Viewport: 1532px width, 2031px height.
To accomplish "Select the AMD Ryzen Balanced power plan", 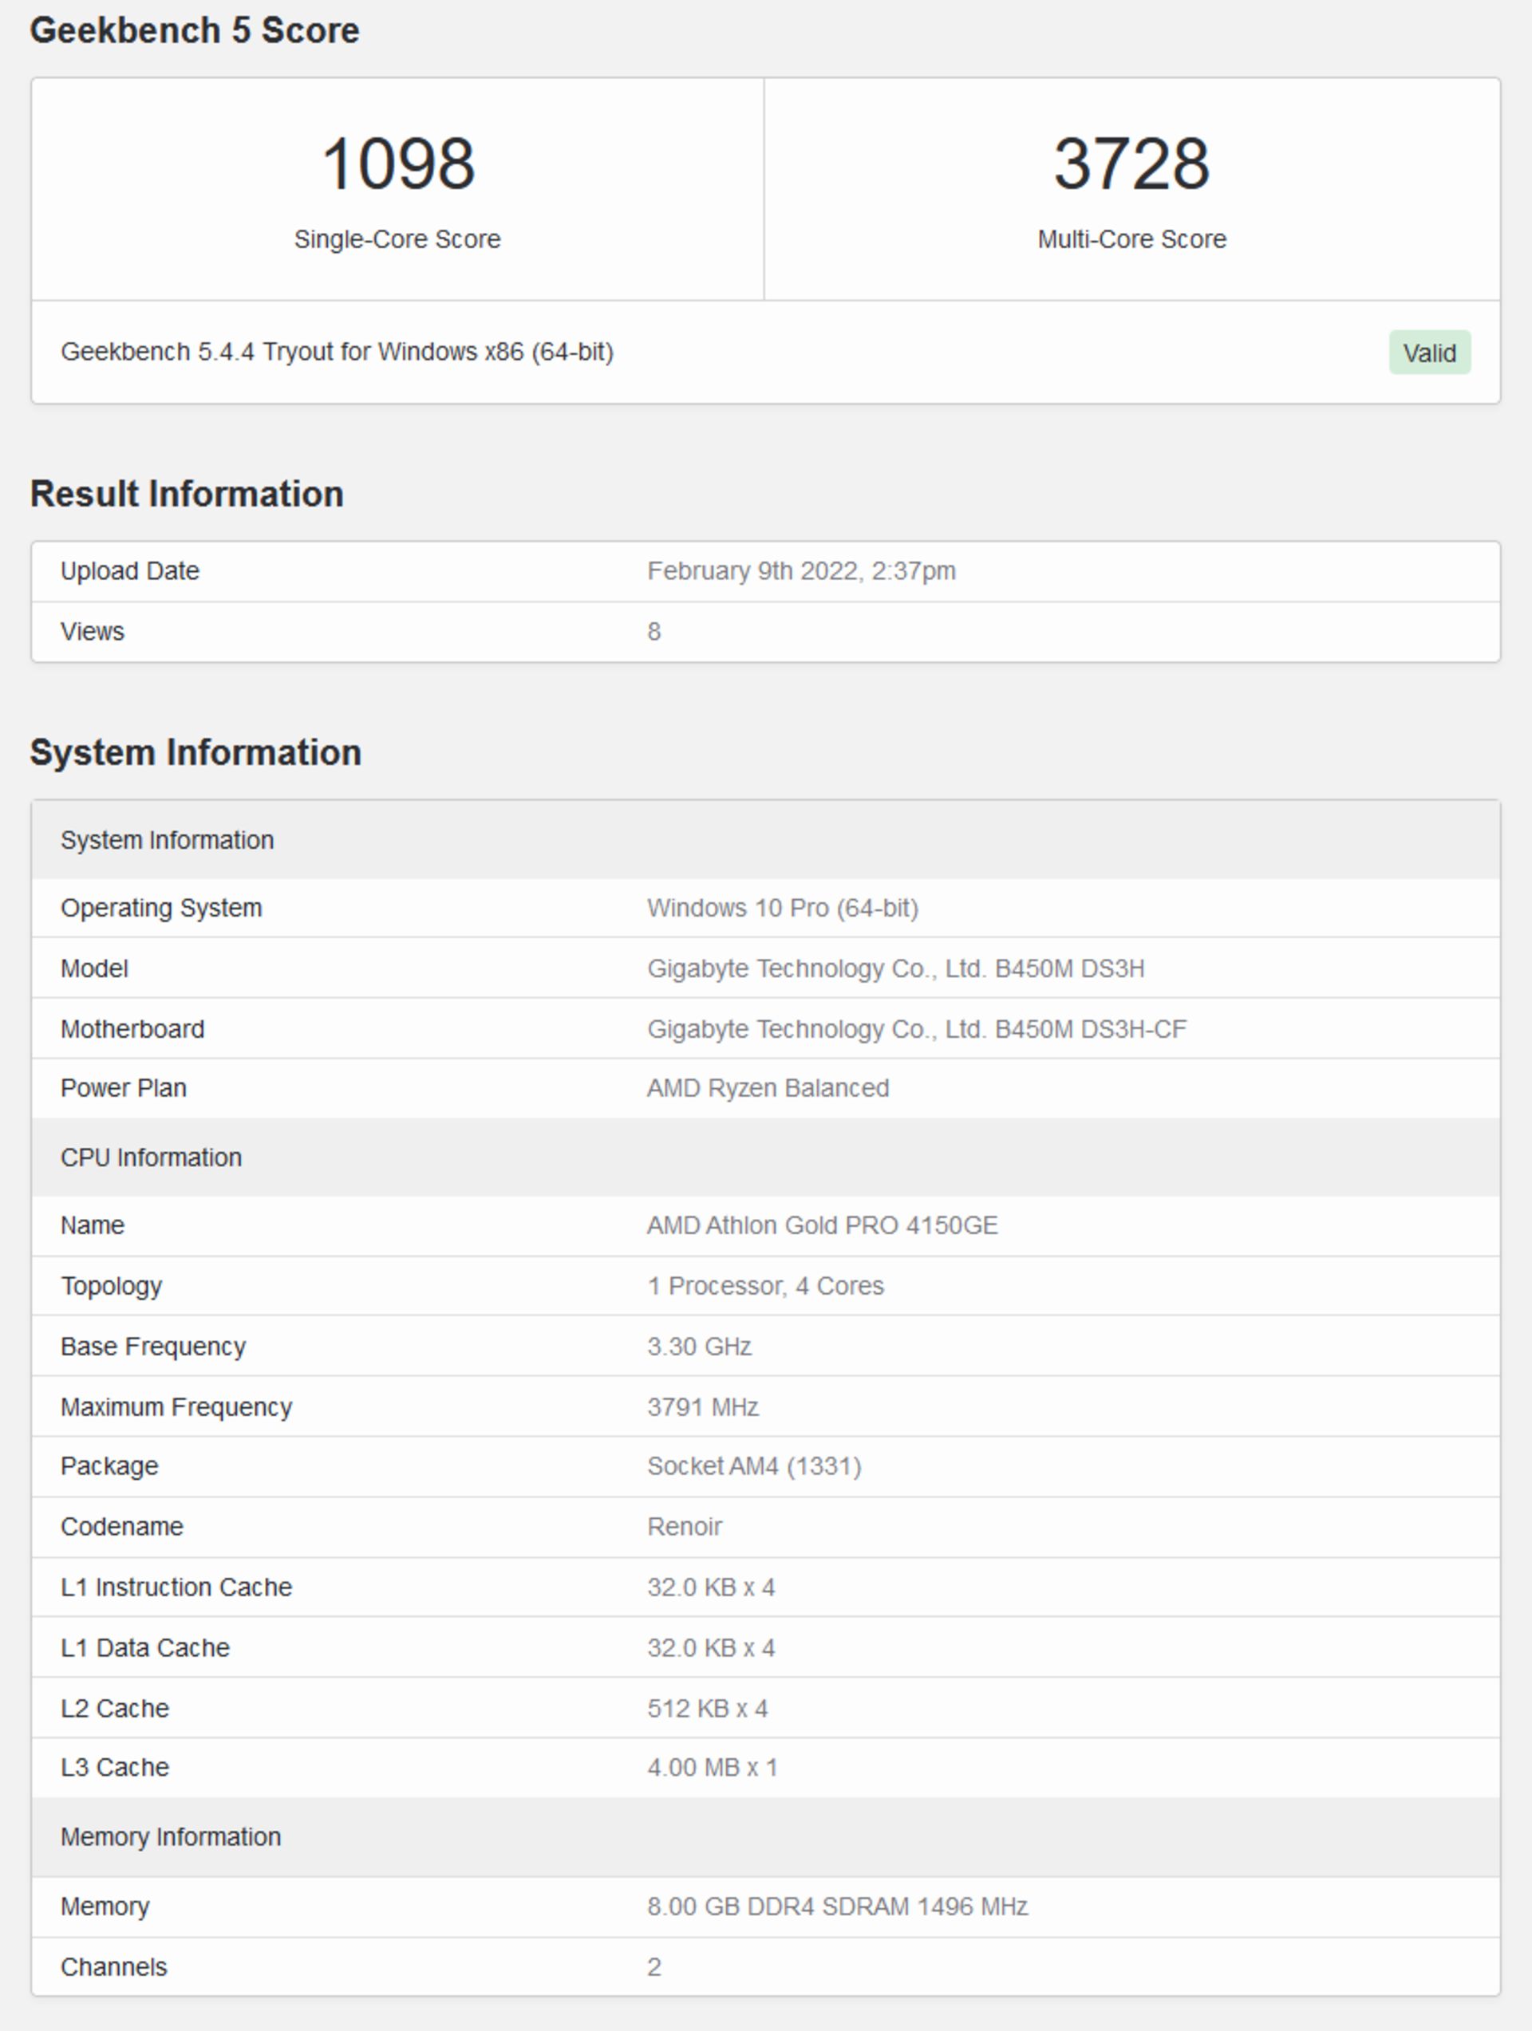I will (768, 1088).
